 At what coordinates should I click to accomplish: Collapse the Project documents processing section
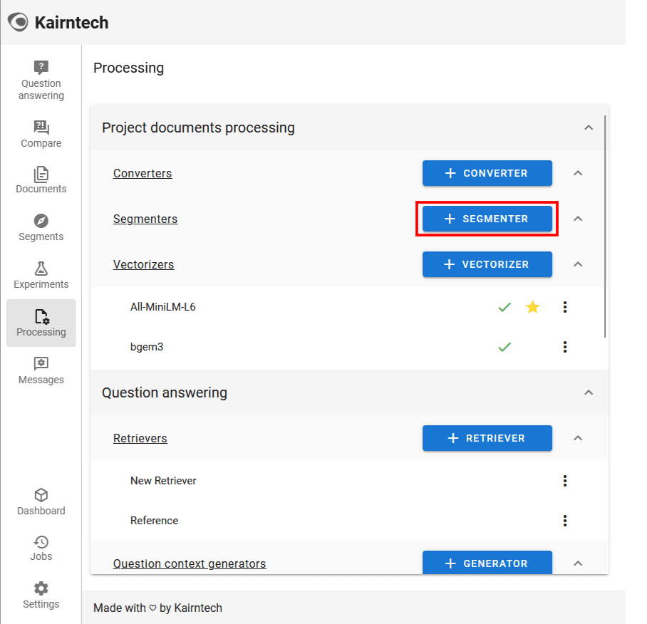(589, 128)
